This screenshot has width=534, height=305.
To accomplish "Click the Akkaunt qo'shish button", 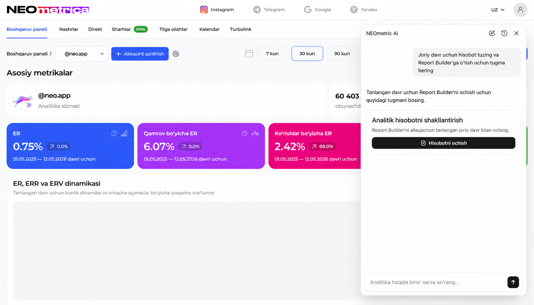I will point(140,54).
